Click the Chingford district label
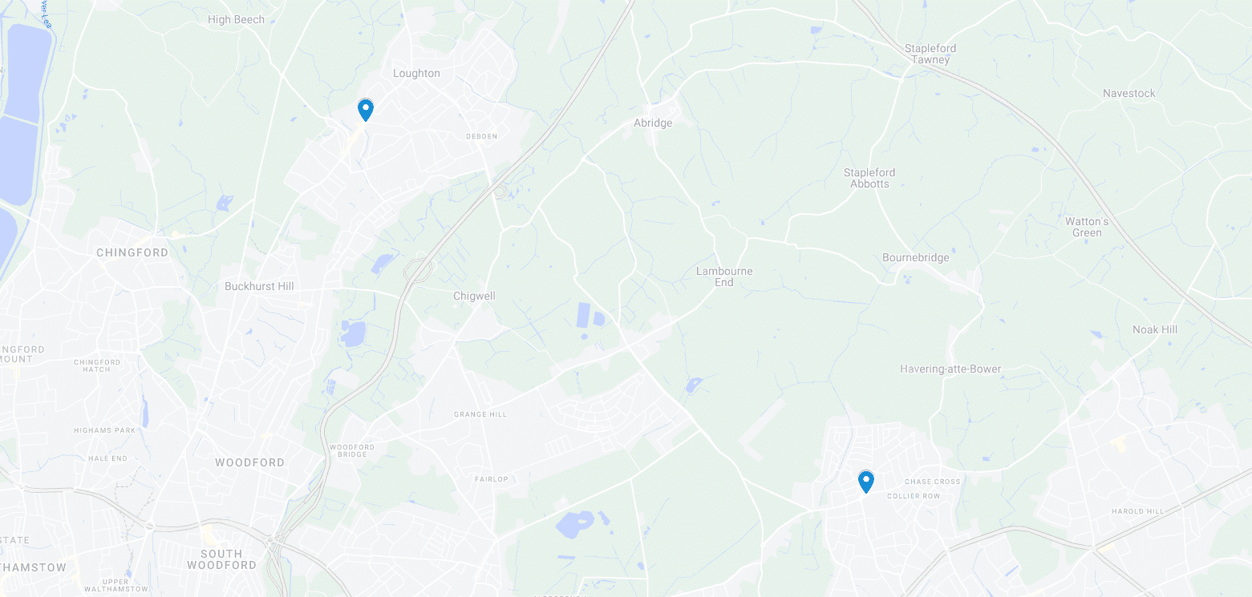 (x=132, y=252)
